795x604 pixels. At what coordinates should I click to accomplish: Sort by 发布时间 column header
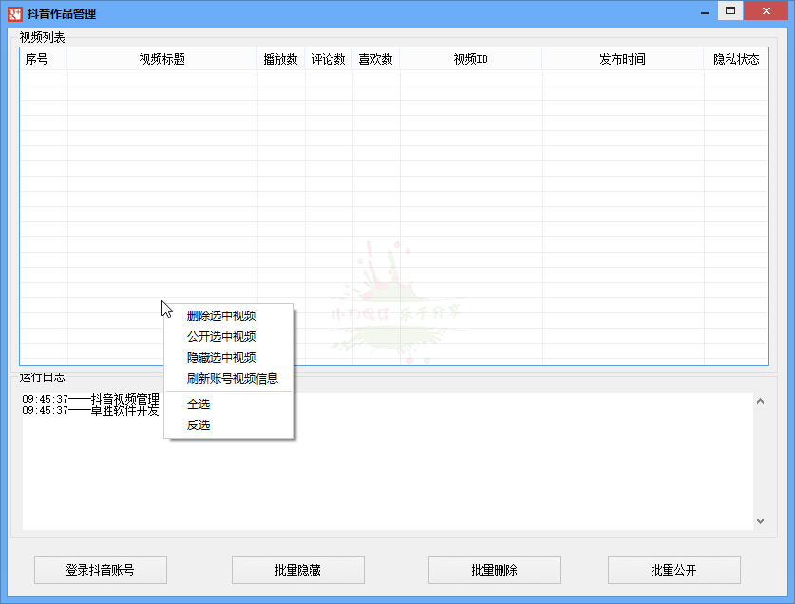click(622, 59)
